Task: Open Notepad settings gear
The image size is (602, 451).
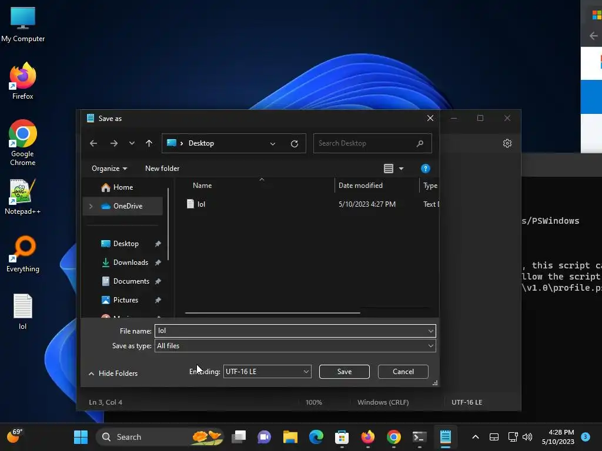Action: (507, 143)
